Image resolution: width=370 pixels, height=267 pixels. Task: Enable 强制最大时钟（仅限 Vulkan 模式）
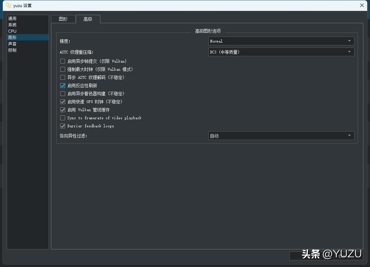(62, 69)
